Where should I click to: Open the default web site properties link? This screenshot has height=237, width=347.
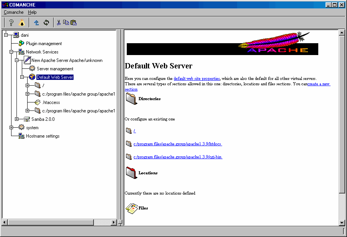(x=196, y=78)
